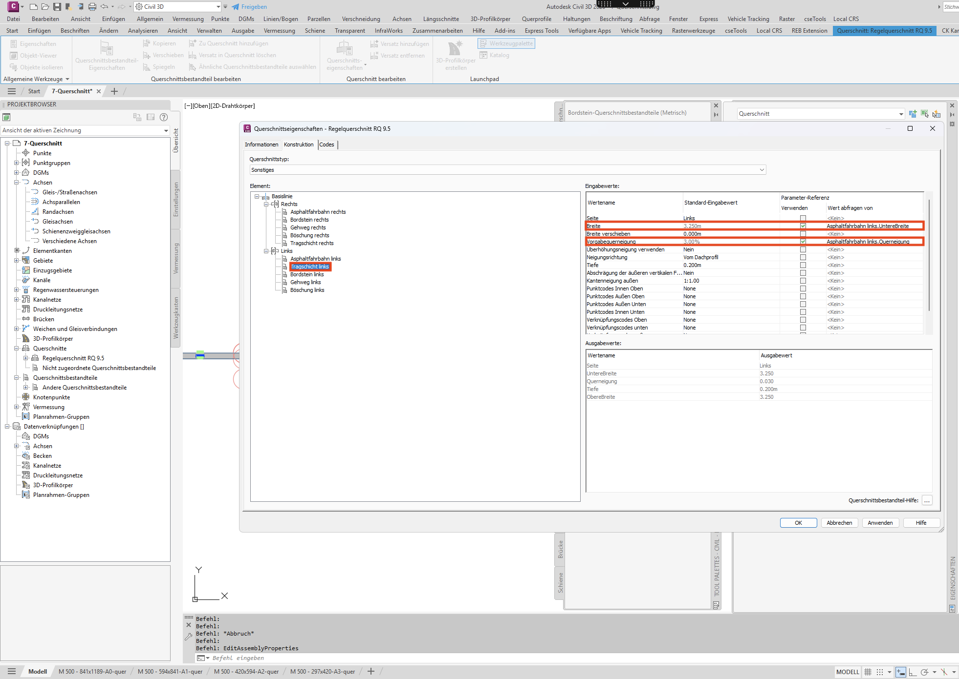Open the Katalog tool in Launchpad
959x679 pixels.
pos(495,55)
